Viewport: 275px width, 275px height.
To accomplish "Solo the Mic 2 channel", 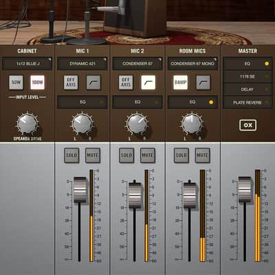I will click(x=126, y=155).
